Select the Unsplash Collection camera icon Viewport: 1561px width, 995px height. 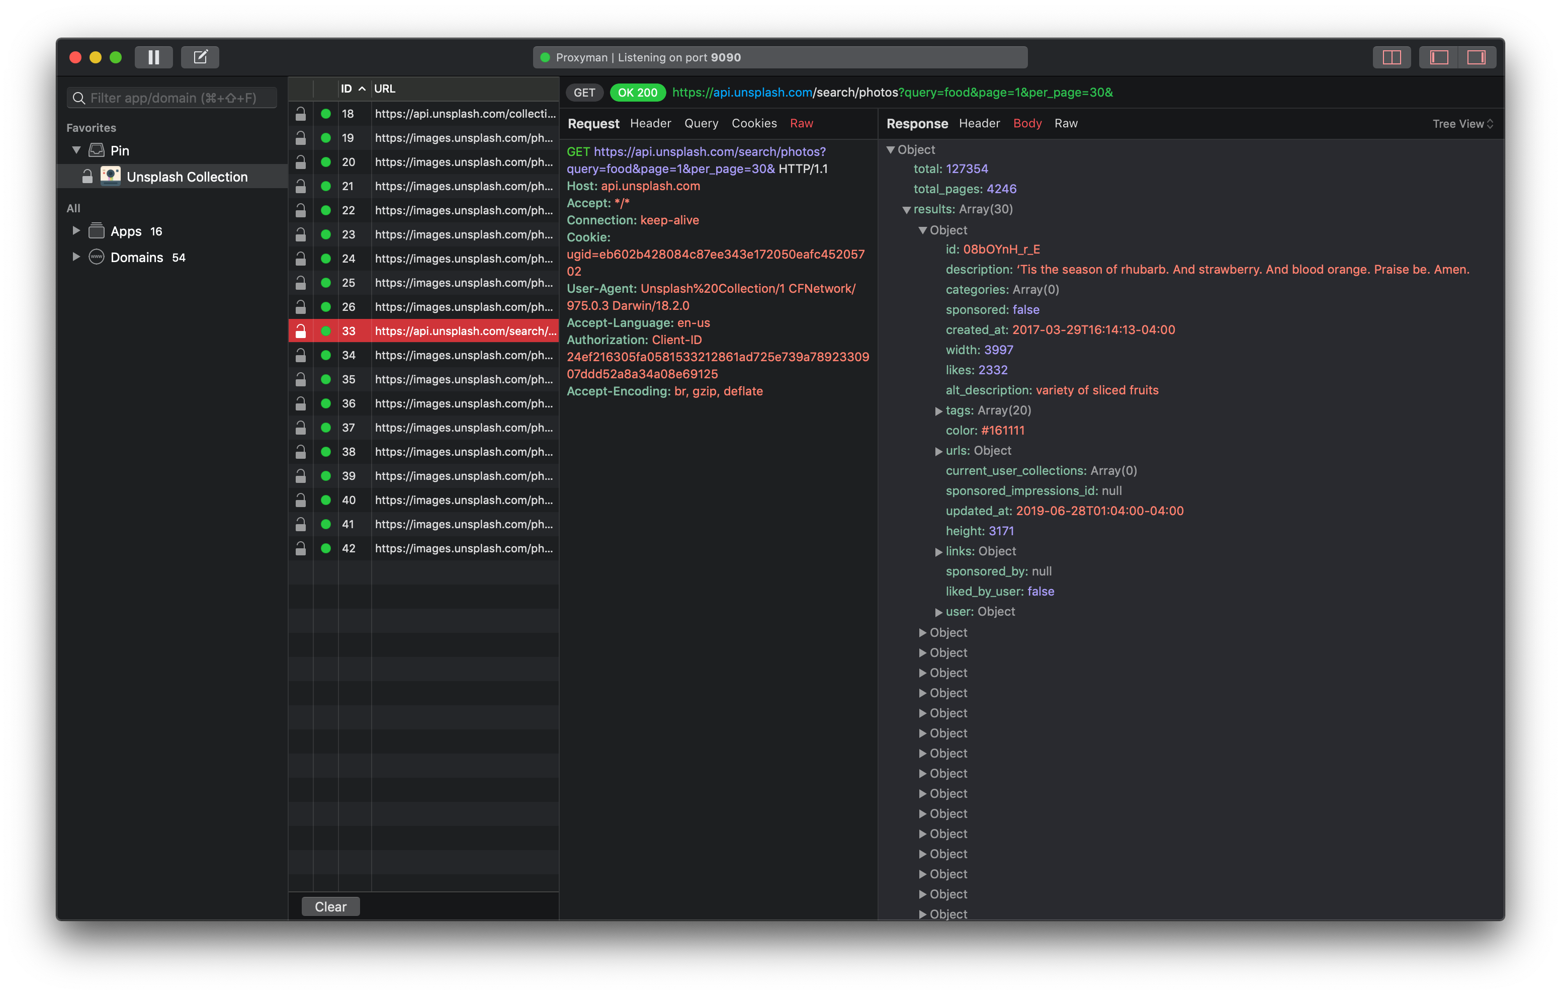(x=111, y=176)
